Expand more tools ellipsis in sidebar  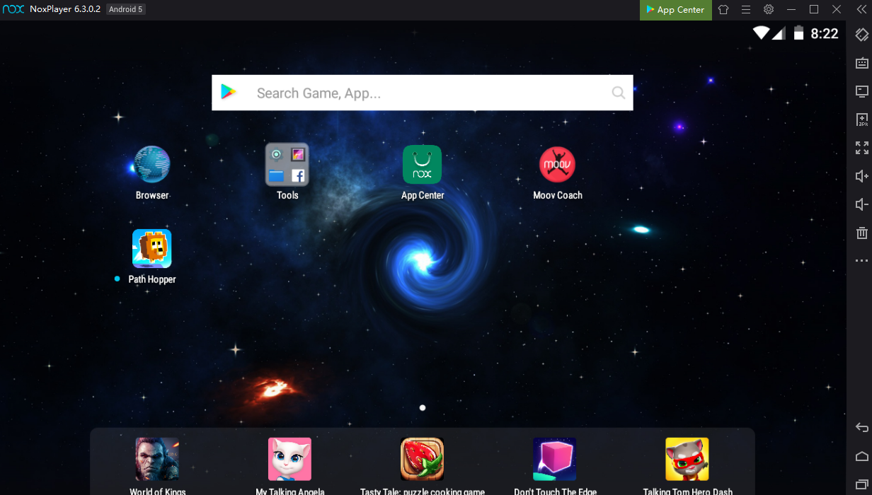pos(861,261)
